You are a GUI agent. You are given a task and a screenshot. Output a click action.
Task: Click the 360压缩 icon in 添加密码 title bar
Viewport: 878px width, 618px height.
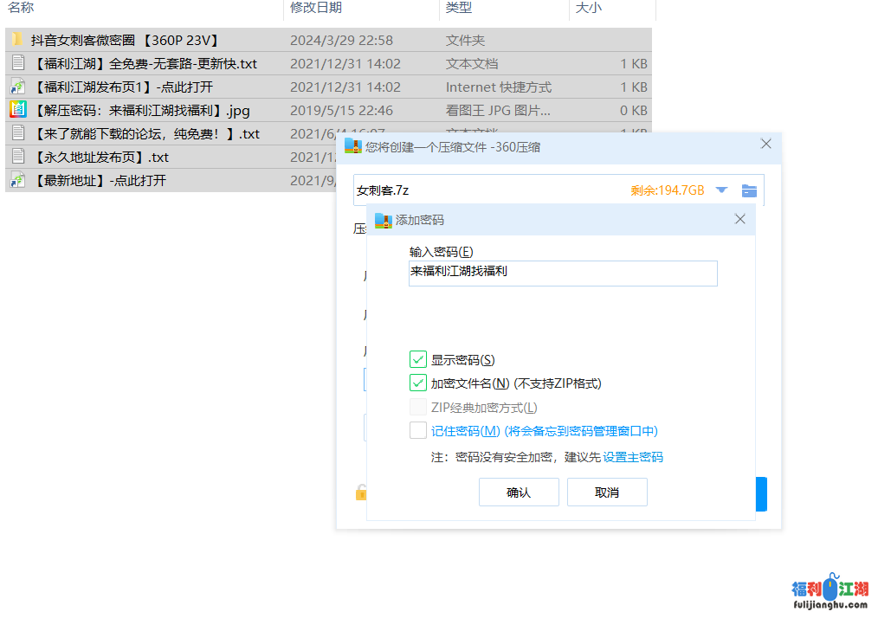(x=384, y=220)
